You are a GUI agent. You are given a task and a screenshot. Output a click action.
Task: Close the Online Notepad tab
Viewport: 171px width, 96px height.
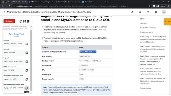[x=106, y=2]
